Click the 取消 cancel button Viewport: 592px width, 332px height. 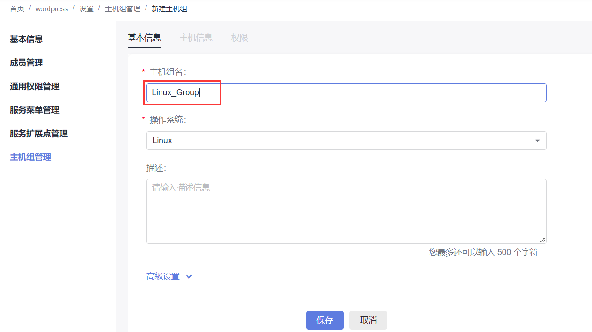click(x=368, y=320)
